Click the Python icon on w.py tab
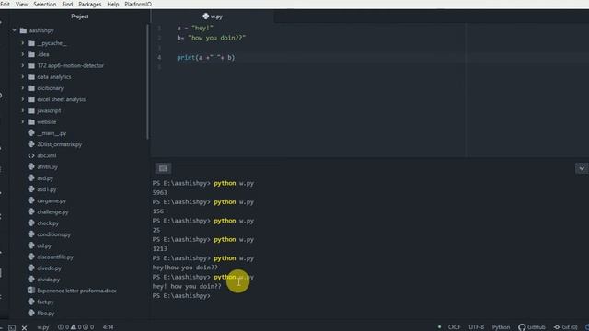 tap(206, 17)
